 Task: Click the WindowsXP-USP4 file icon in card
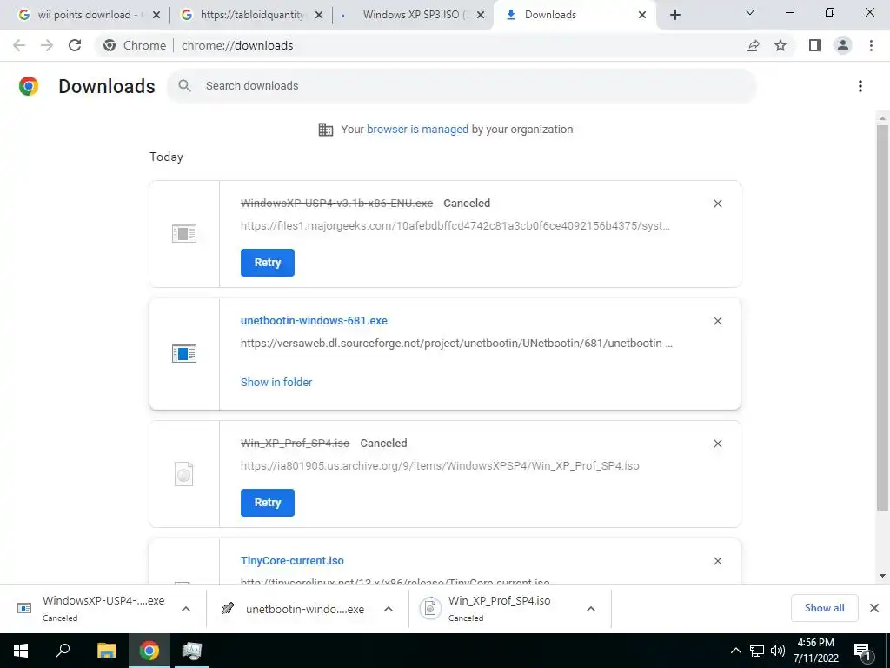(184, 233)
